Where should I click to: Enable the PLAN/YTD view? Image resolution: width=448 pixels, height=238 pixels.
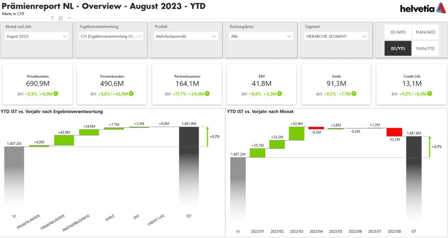425,49
